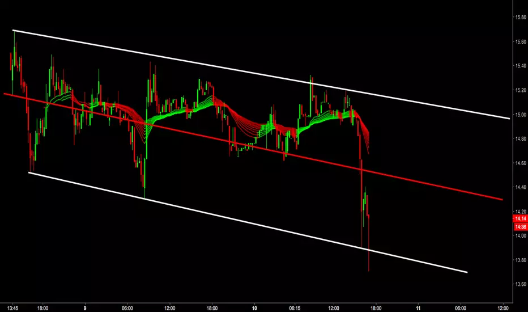The height and width of the screenshot is (312, 528).
Task: Click the time label 9 on the axis
Action: [85, 308]
